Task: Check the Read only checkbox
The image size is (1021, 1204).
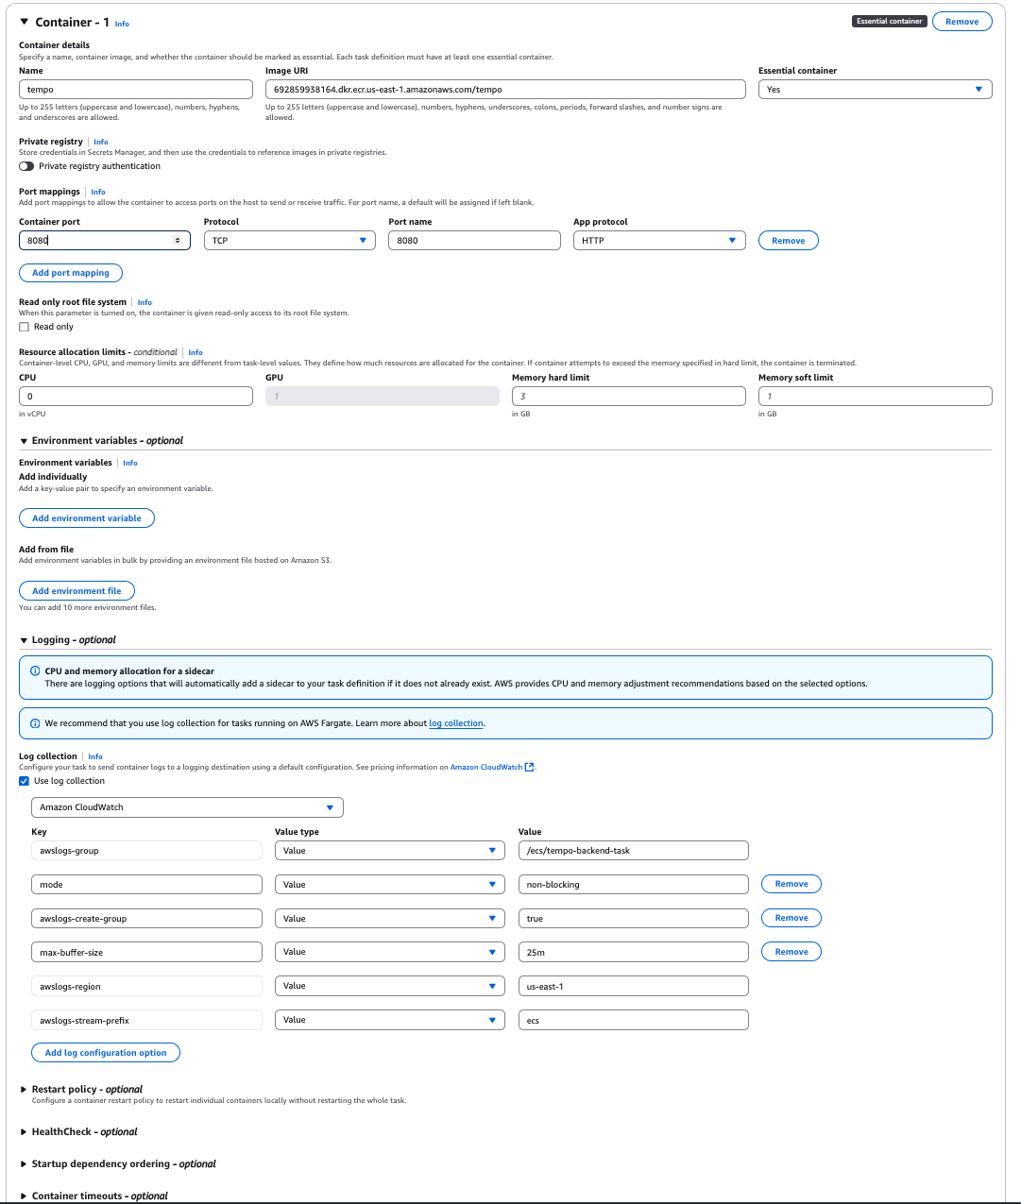Action: click(25, 327)
